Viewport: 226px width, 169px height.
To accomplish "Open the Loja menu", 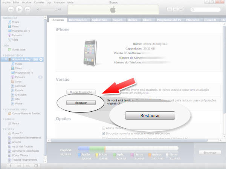I will (x=49, y=3).
